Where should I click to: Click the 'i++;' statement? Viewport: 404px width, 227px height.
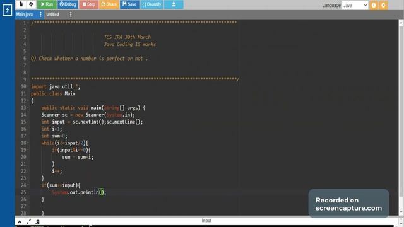[57, 171]
